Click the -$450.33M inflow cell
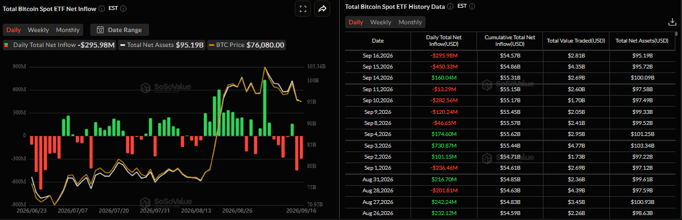Viewport: 682px width, 220px height. point(444,67)
